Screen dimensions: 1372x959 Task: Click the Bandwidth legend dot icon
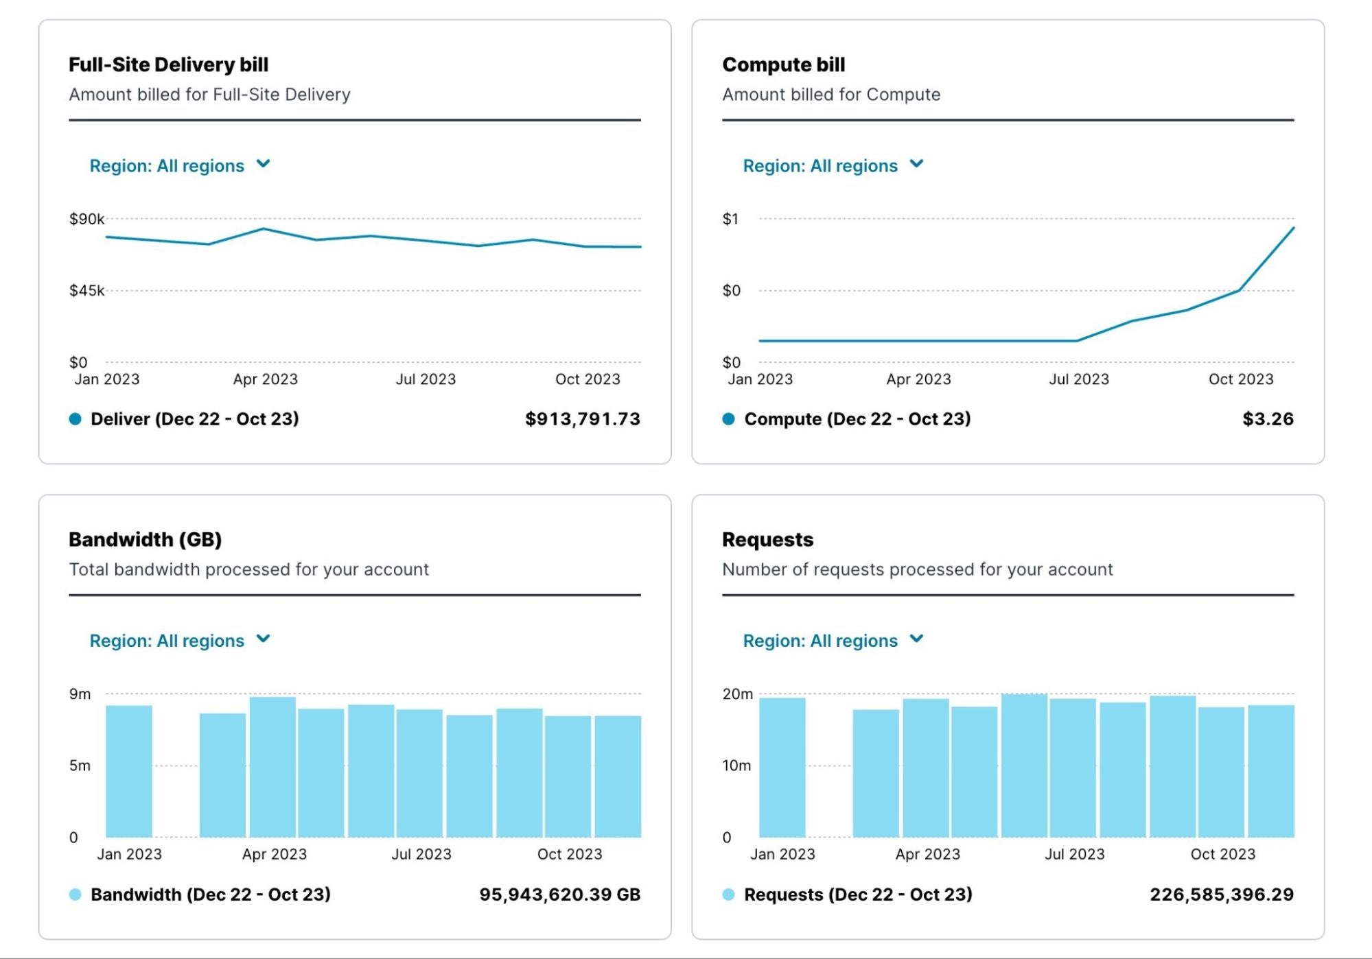tap(74, 894)
